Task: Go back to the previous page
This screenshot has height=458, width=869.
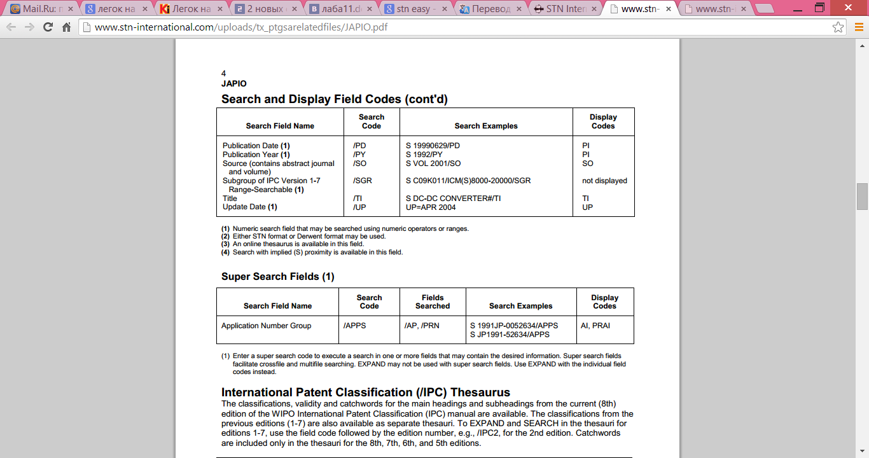Action: pos(11,27)
